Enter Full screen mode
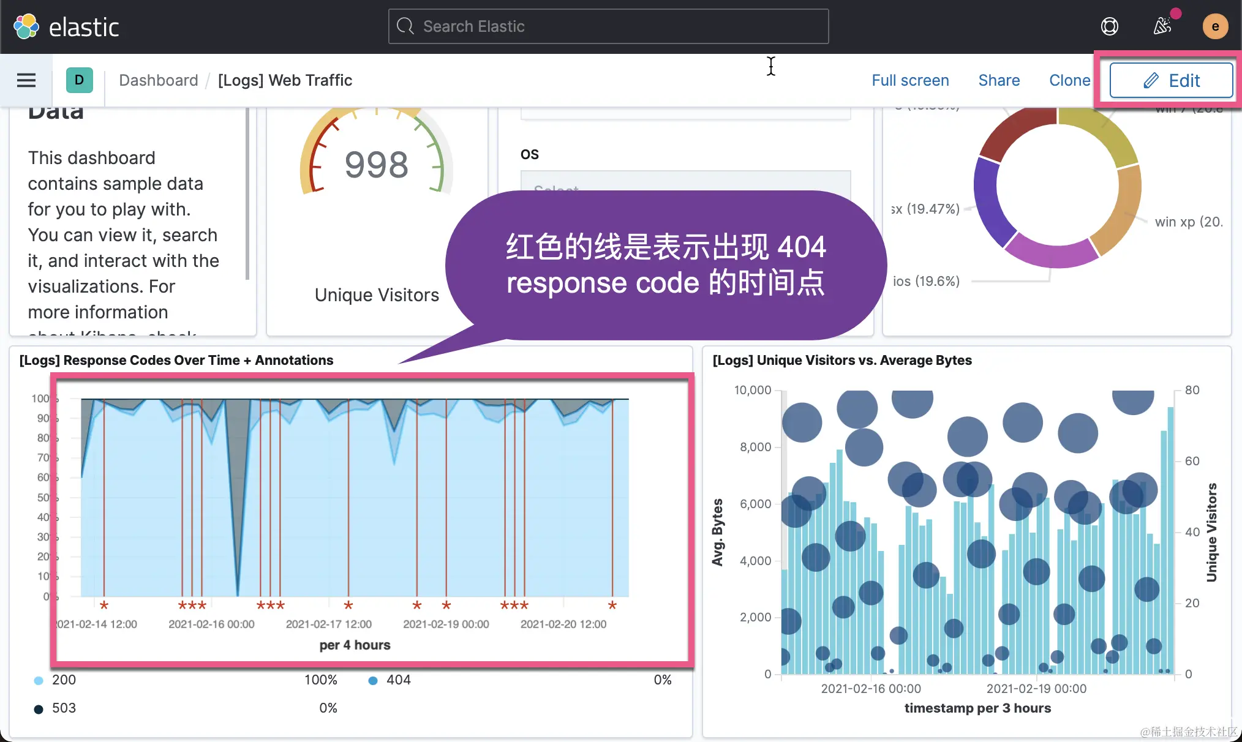1242x742 pixels. pos(910,80)
